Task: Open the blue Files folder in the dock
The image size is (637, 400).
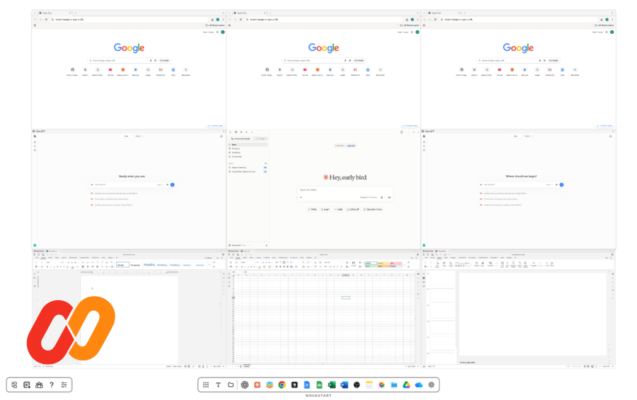Action: coord(394,385)
